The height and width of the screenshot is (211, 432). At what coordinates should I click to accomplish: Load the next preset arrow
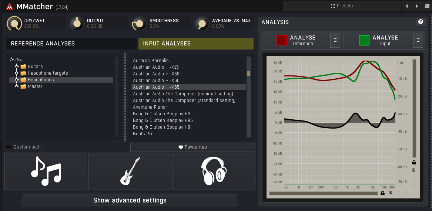point(417,6)
